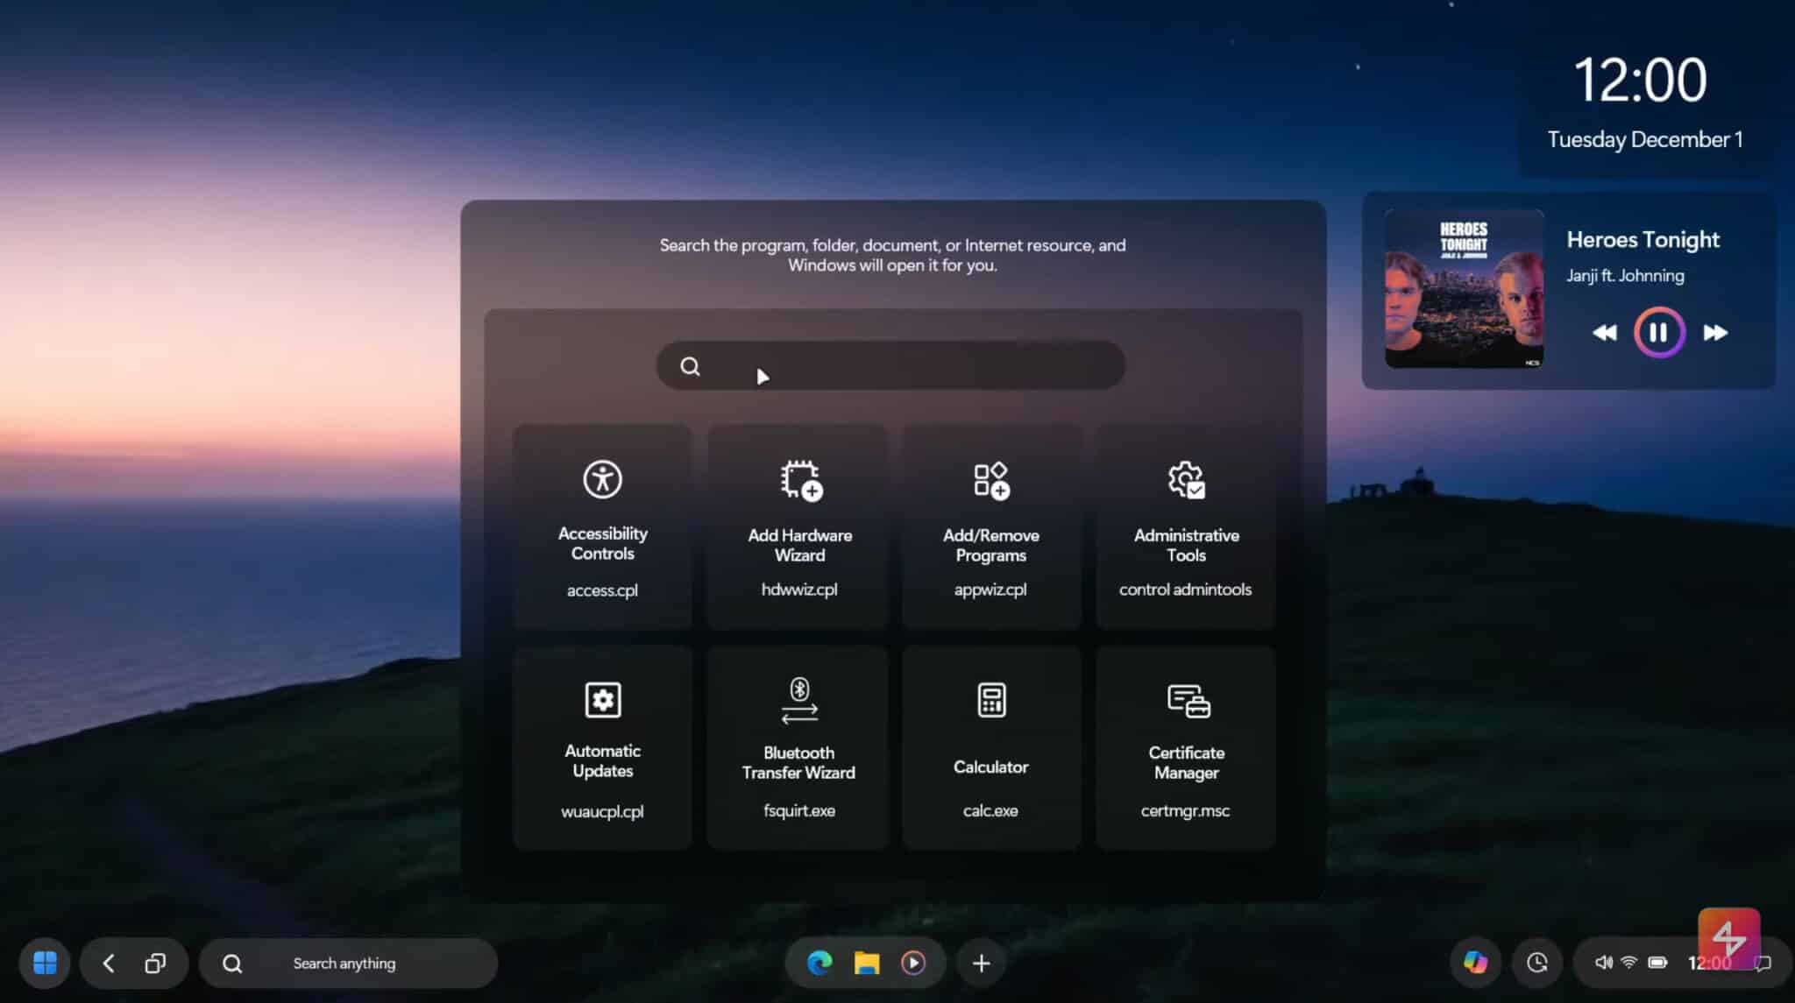
Task: Pause the Heroes Tonight track
Action: tap(1657, 332)
